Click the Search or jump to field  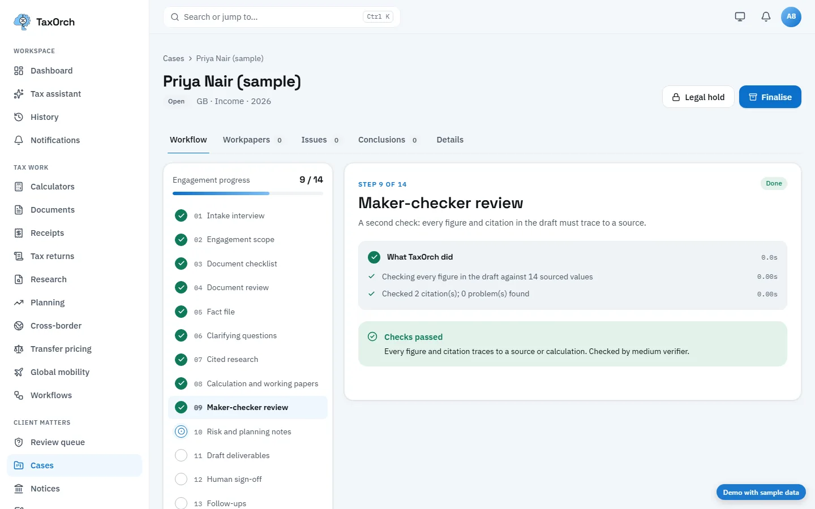[282, 17]
